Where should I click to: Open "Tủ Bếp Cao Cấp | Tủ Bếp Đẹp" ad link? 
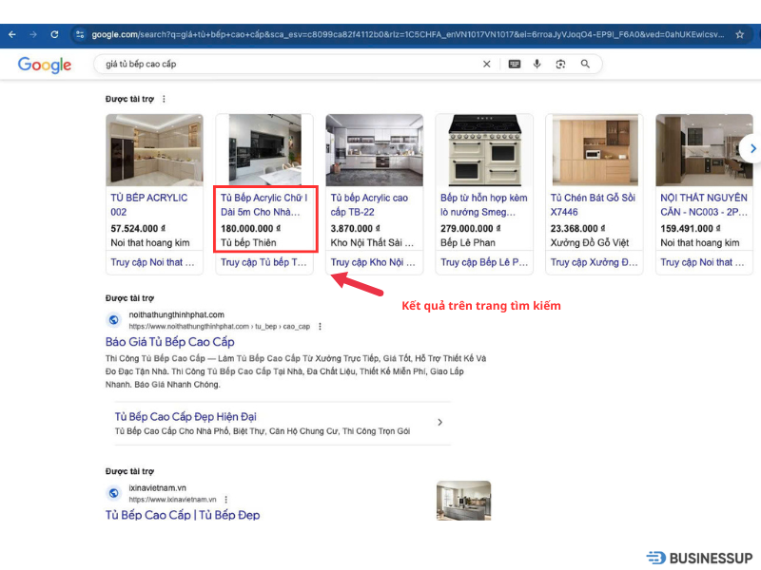click(x=182, y=518)
